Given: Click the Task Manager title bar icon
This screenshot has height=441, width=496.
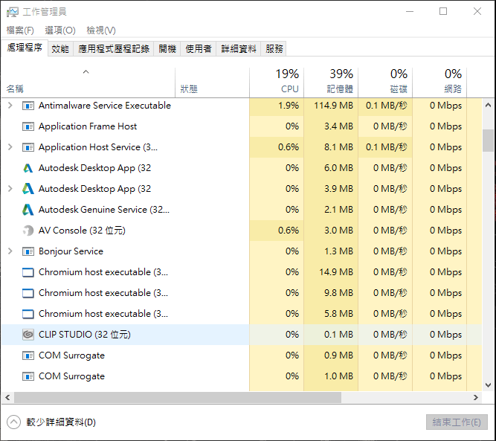Looking at the screenshot, I should pyautogui.click(x=12, y=12).
